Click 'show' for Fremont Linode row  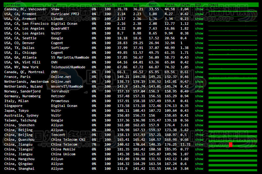click(199, 19)
